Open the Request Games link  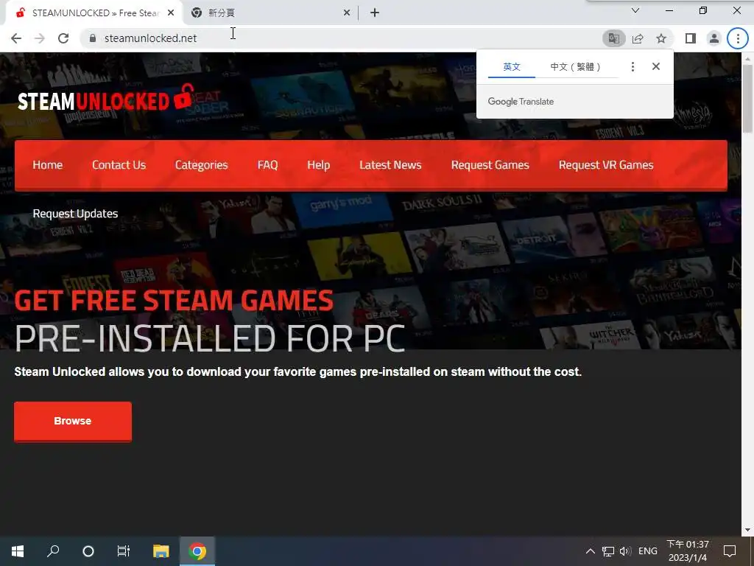[490, 165]
